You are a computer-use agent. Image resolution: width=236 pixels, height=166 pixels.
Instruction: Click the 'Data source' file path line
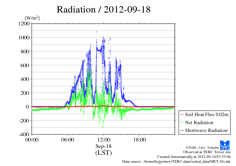tap(176, 162)
